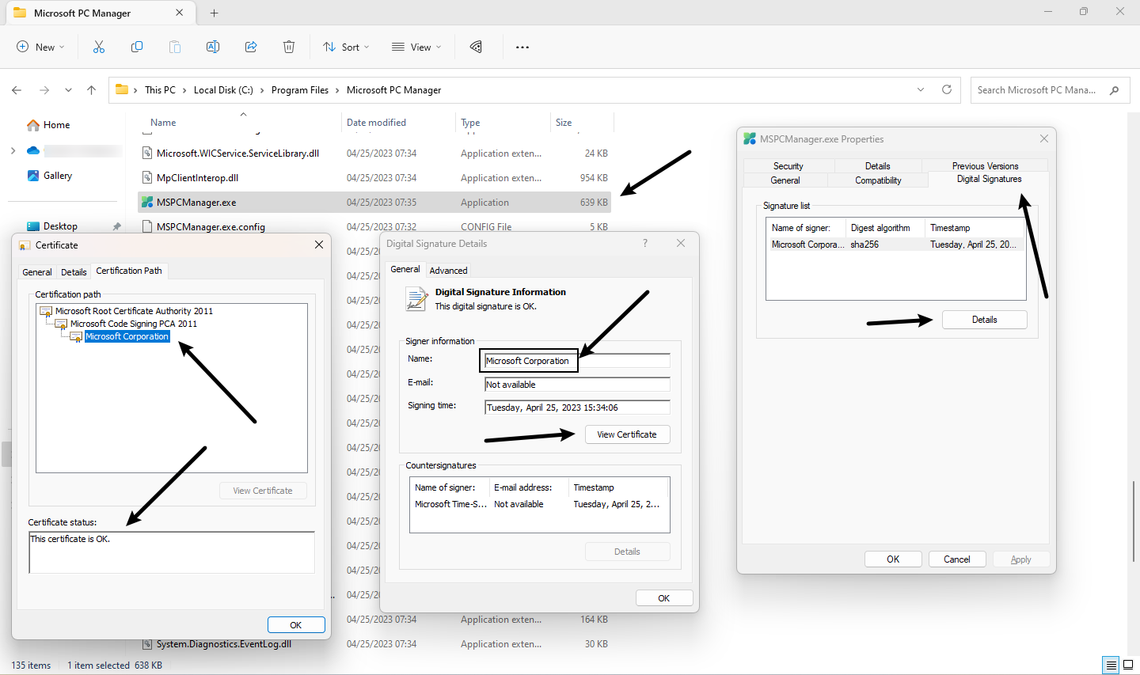The width and height of the screenshot is (1140, 675).
Task: Switch to General tab in Certificate dialog
Action: coord(37,272)
